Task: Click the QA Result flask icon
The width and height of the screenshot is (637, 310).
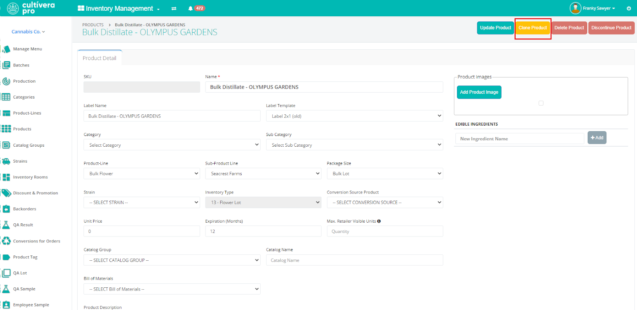Action: point(6,225)
